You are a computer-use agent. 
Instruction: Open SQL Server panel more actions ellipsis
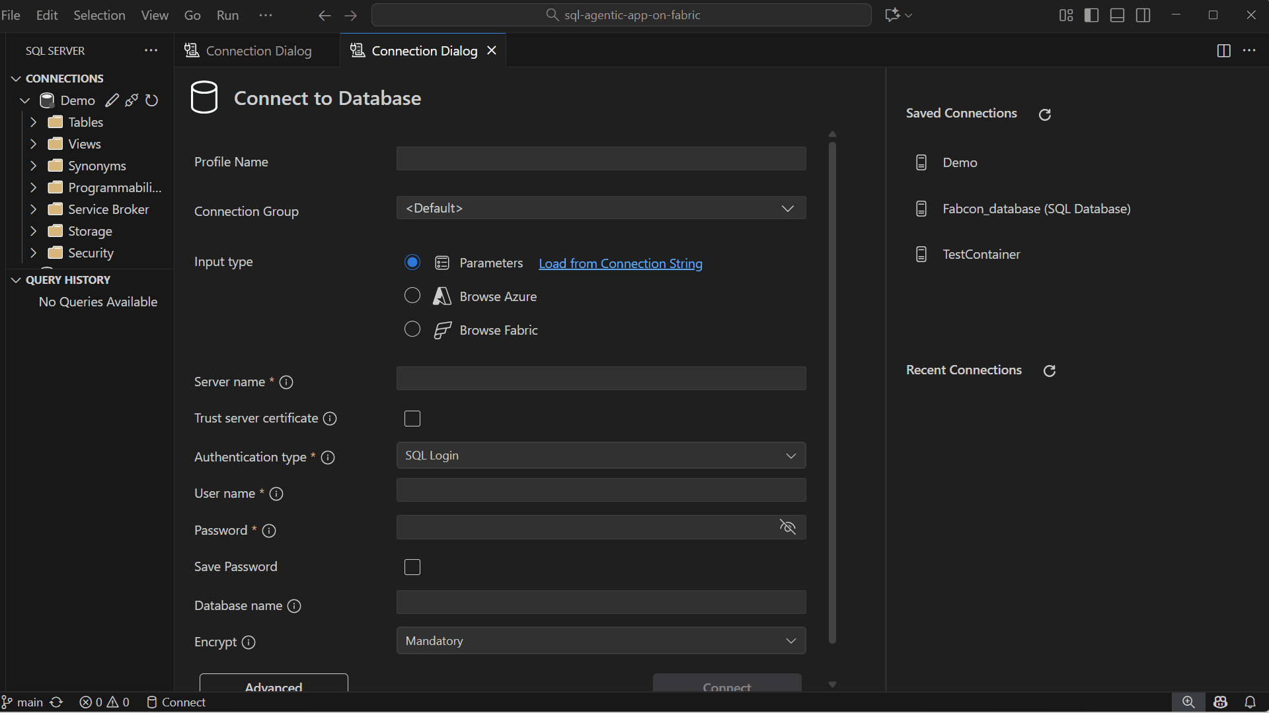coord(151,50)
